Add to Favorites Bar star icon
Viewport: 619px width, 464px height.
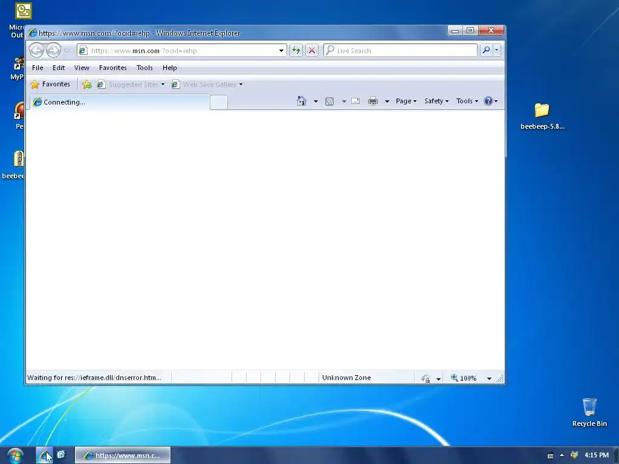click(87, 85)
